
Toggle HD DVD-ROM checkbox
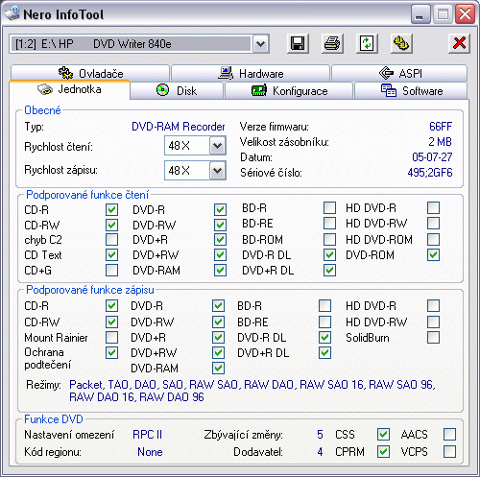(x=433, y=239)
